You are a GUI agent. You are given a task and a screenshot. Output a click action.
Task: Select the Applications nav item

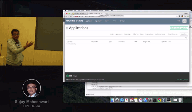pos(89,21)
